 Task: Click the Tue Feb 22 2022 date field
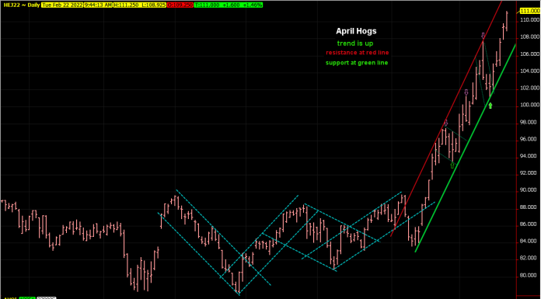[x=63, y=5]
